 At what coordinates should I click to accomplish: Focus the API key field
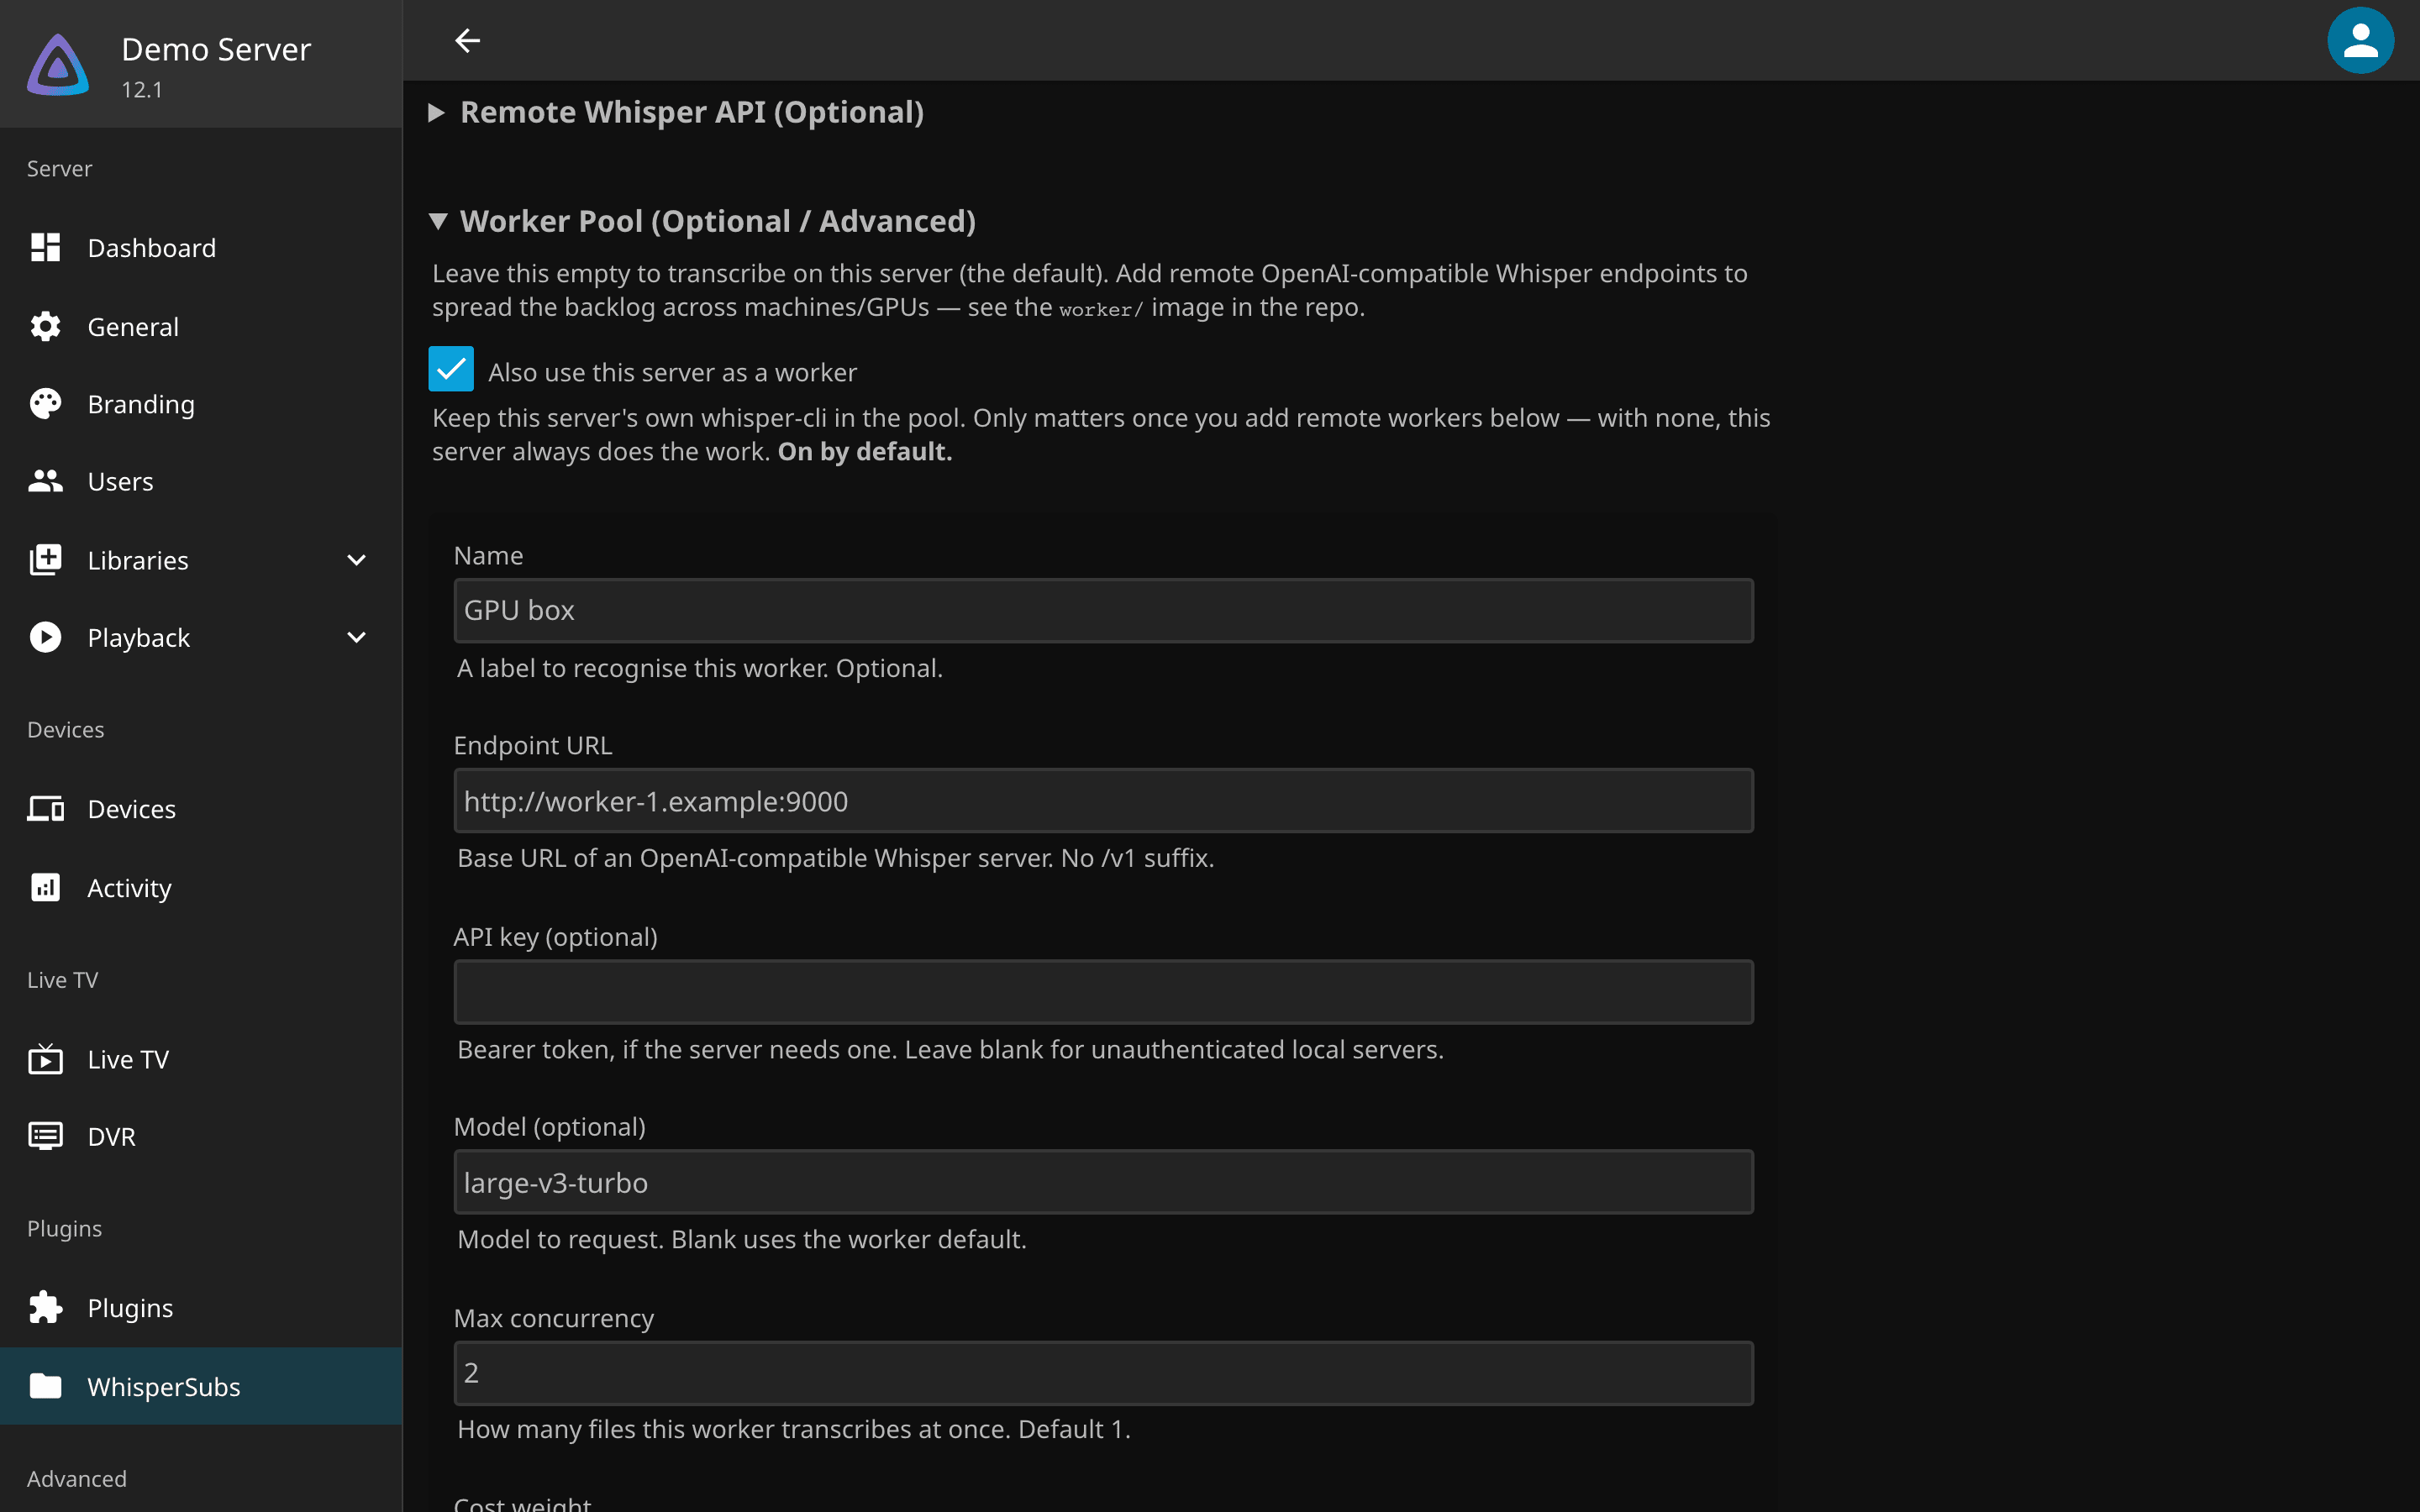(x=1103, y=992)
